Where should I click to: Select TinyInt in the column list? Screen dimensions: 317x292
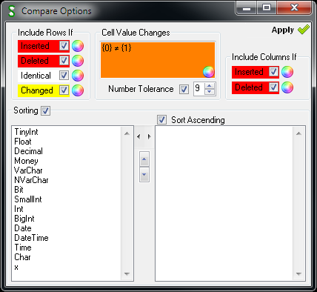[x=26, y=132]
